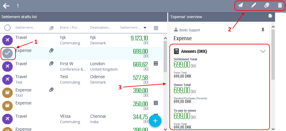Click the Chennai destination cell
This screenshot has height=131, width=286.
point(98,116)
